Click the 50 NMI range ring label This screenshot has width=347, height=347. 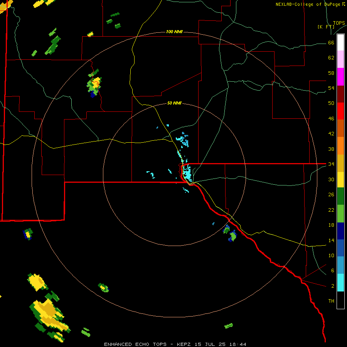174,103
